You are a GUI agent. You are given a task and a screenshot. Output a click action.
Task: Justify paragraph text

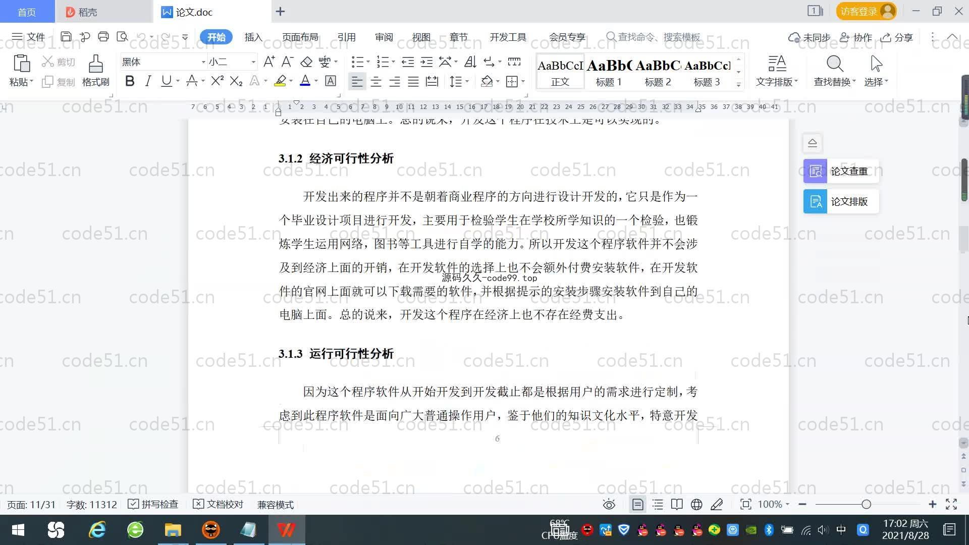413,81
